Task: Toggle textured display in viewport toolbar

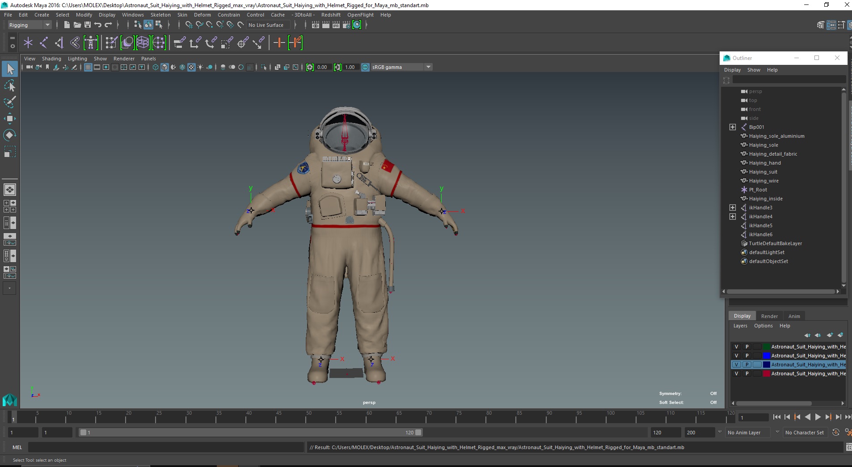Action: click(x=191, y=67)
